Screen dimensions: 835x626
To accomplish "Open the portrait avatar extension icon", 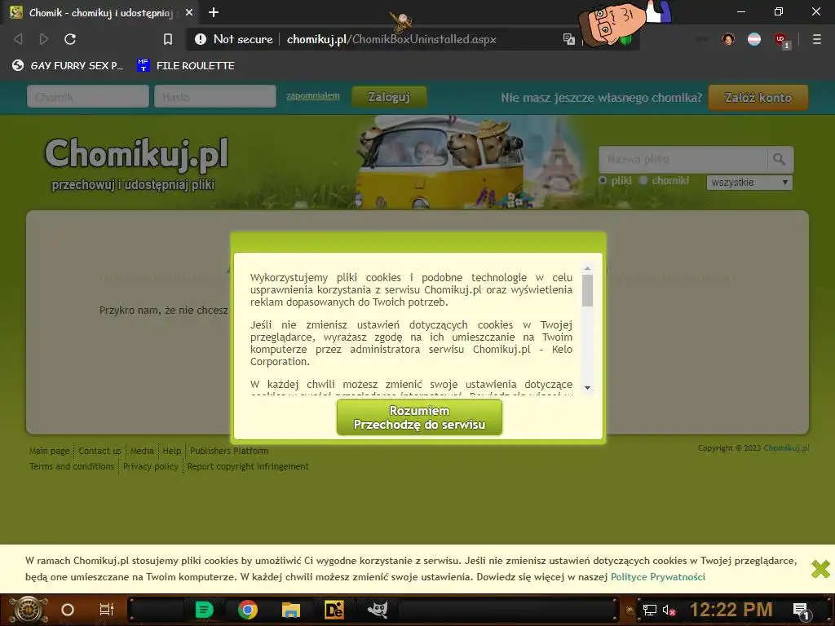I will click(728, 39).
